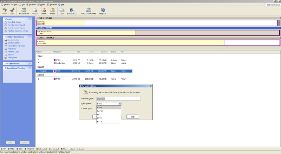Screen dimensions: 281x154
Task: Launch Partition Recovery from the toolbar
Action: 89,11
